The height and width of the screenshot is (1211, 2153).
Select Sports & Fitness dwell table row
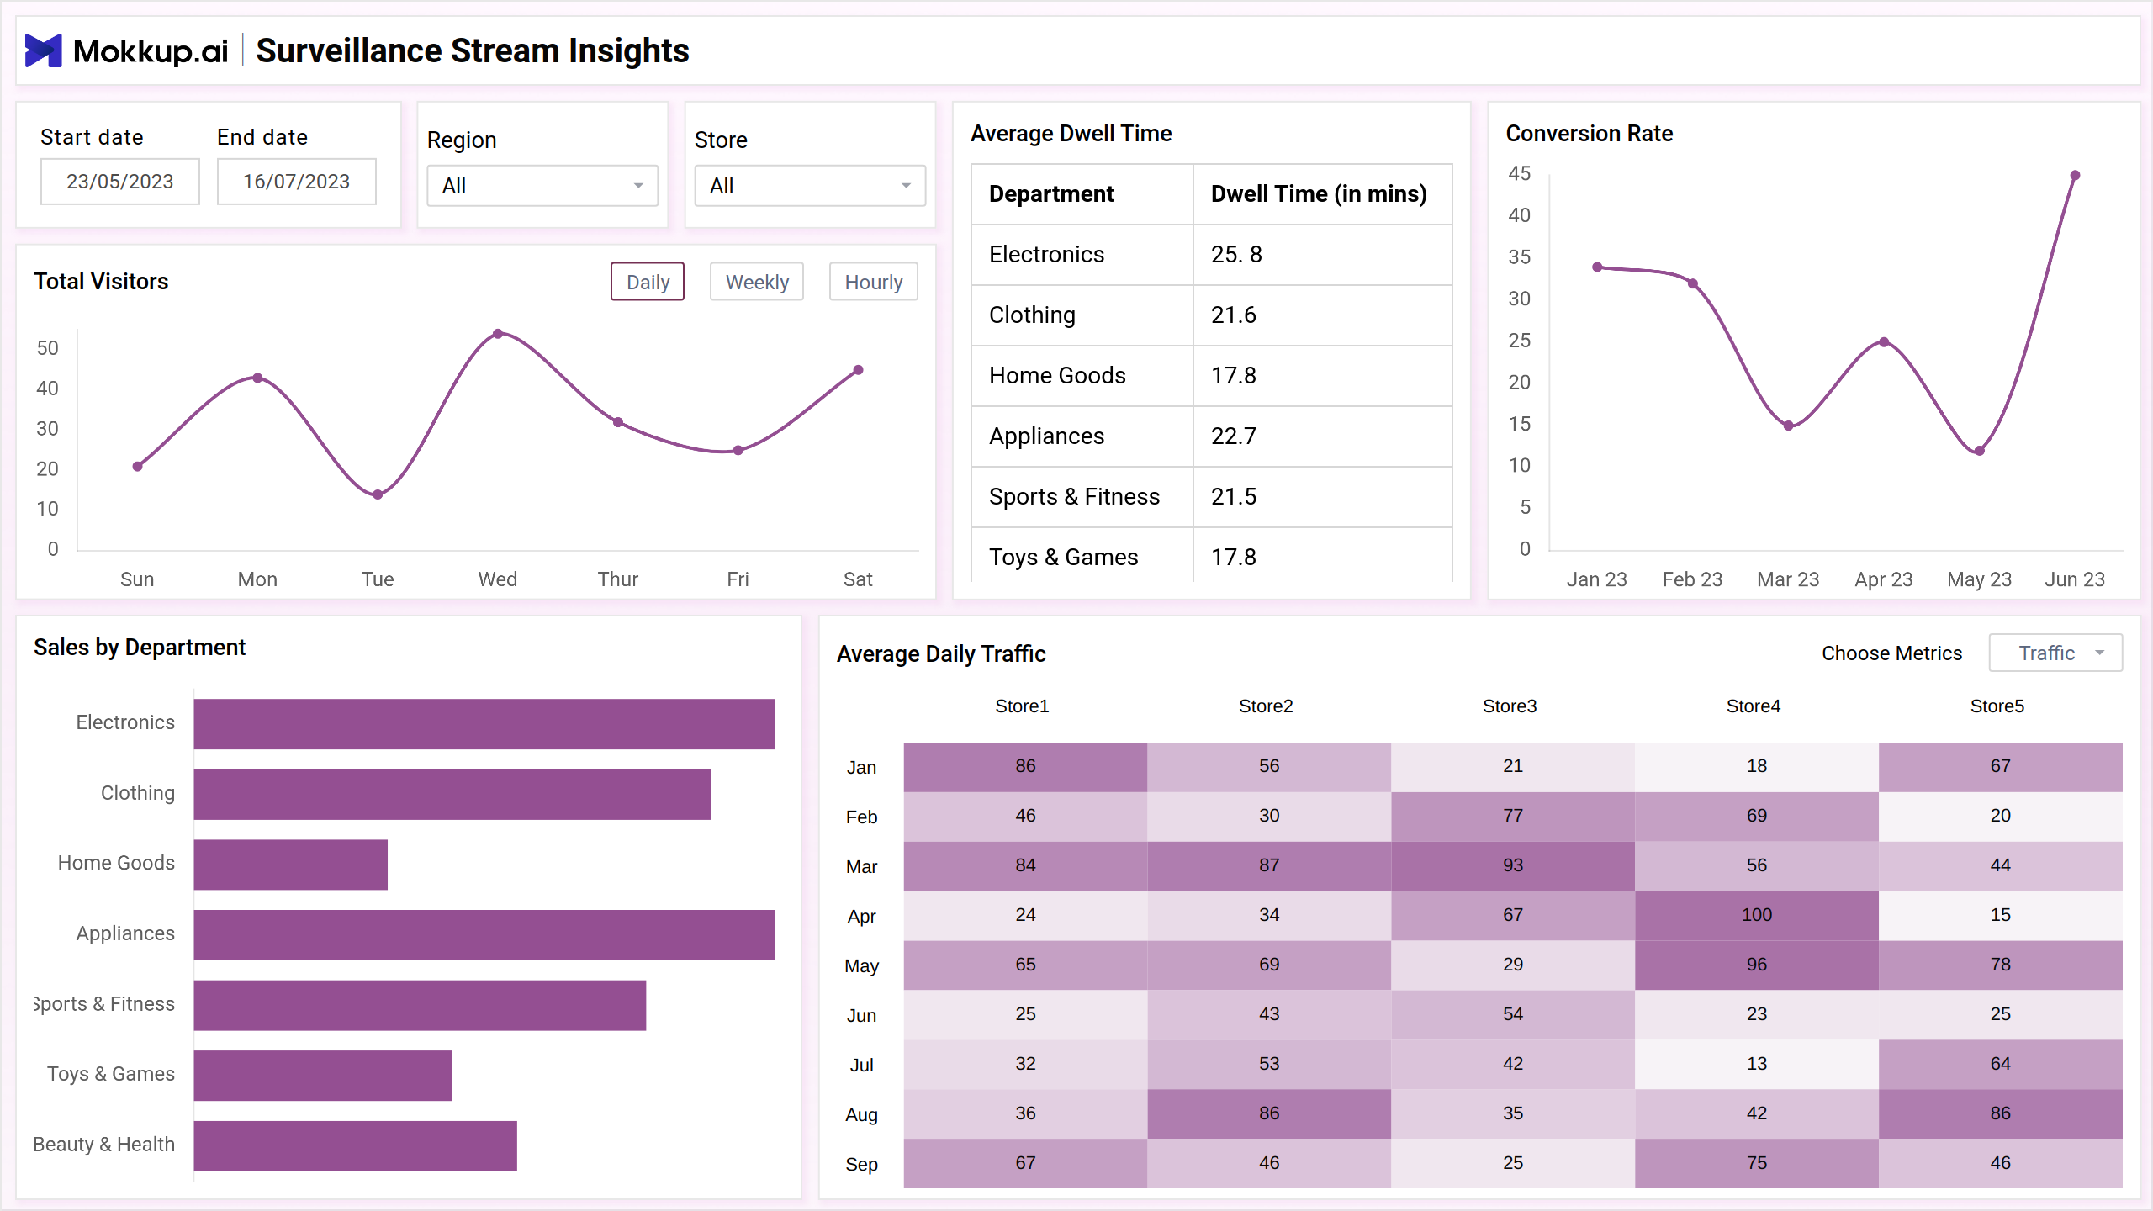(x=1212, y=497)
